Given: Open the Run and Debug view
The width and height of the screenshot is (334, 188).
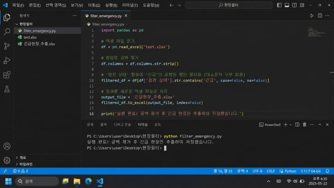Looking at the screenshot, I should tap(7, 60).
